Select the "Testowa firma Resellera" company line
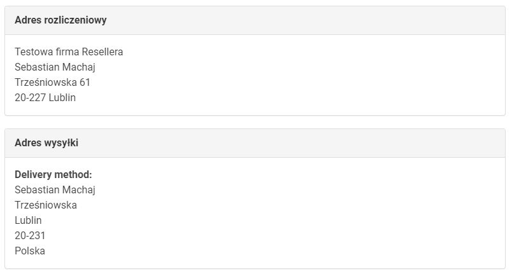 click(69, 52)
